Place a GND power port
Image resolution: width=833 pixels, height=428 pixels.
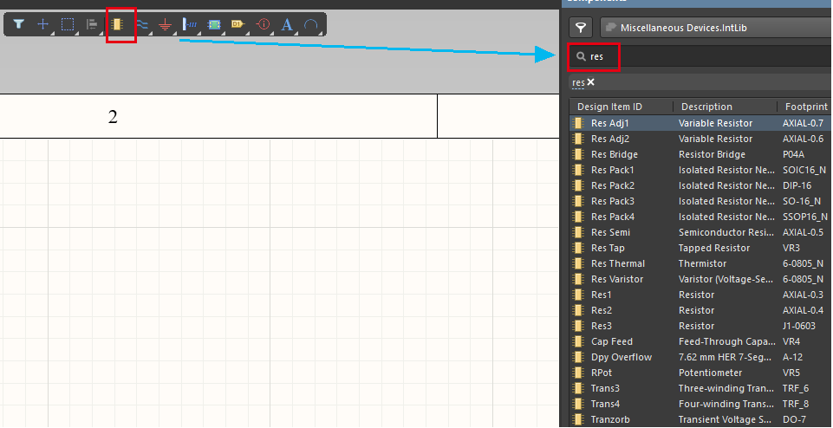pyautogui.click(x=166, y=24)
